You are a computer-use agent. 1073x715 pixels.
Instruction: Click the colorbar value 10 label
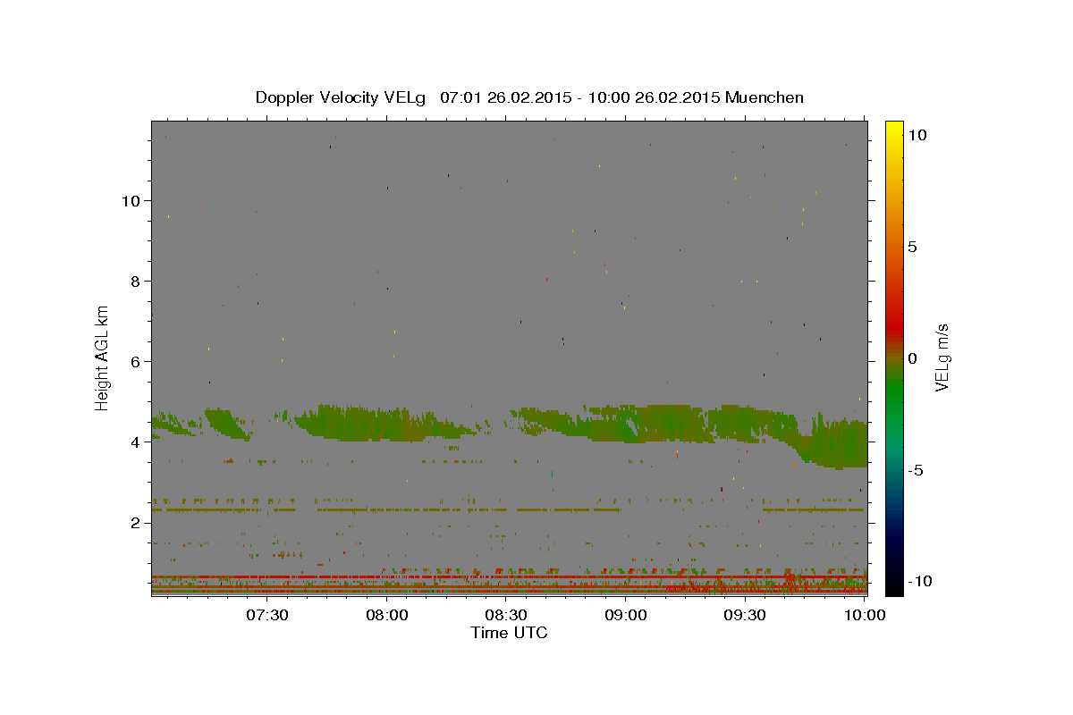click(x=917, y=134)
